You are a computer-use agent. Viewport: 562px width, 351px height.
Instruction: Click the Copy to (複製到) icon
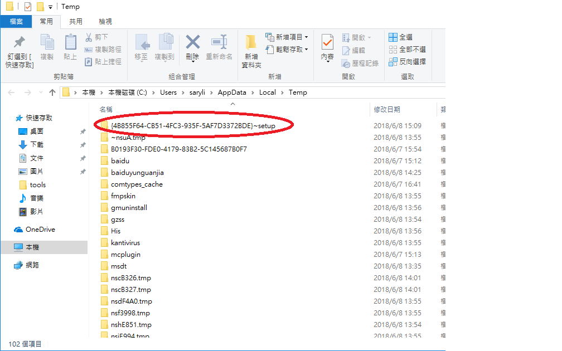point(164,48)
